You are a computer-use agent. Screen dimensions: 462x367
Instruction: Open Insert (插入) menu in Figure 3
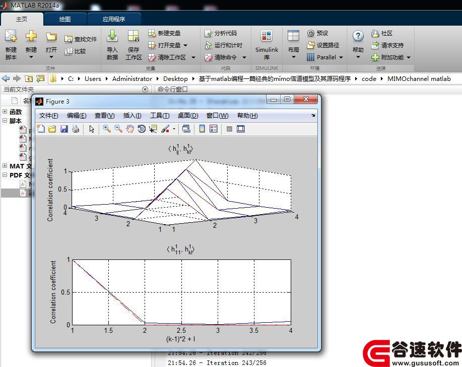[132, 116]
